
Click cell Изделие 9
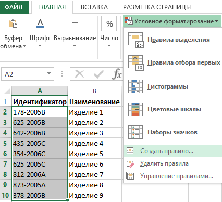click(95, 195)
